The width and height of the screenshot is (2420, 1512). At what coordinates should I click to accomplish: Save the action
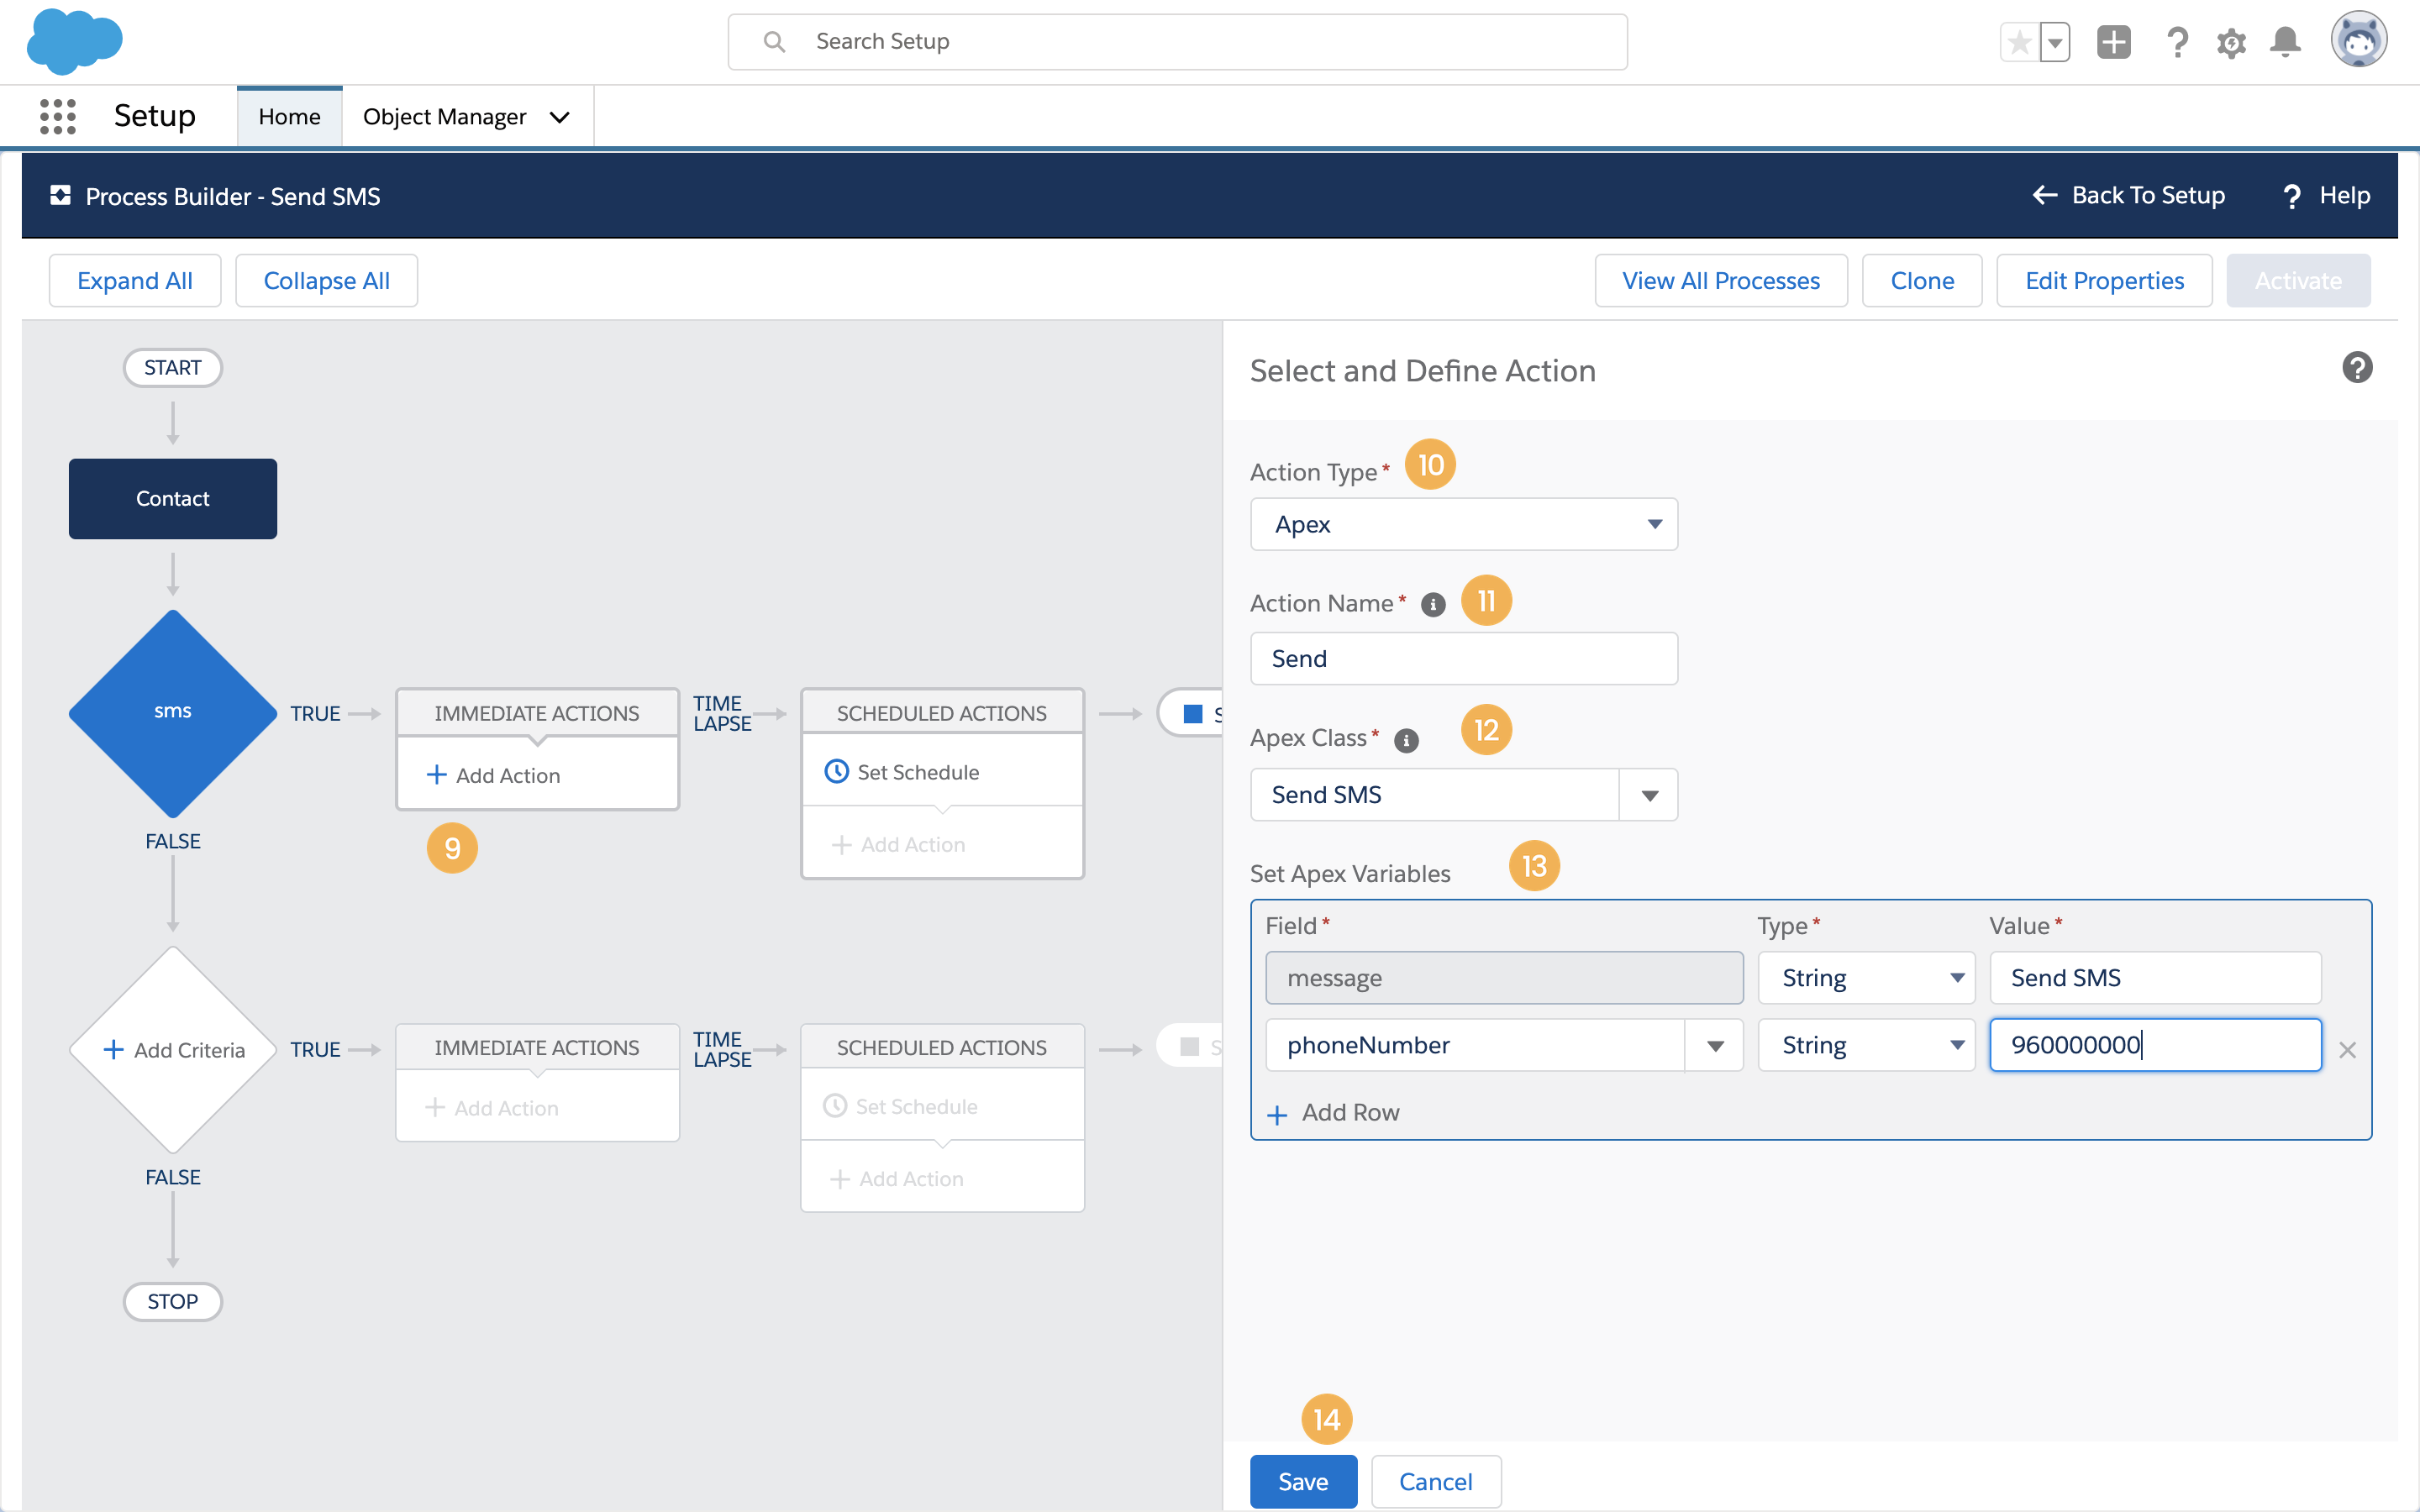coord(1303,1481)
